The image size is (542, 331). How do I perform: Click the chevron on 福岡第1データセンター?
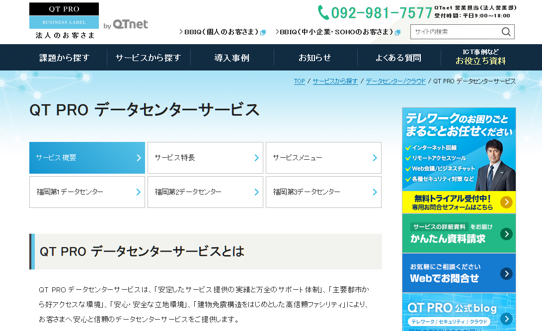click(138, 192)
